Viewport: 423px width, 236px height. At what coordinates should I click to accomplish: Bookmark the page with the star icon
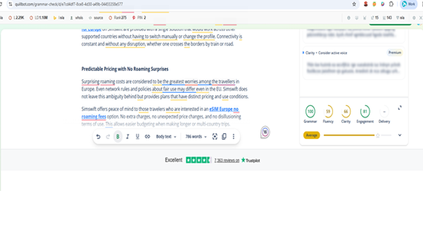[x=354, y=4]
